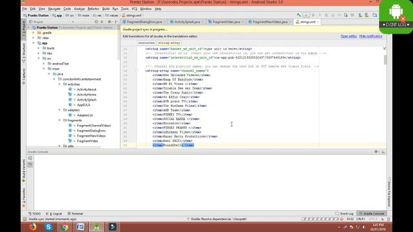The image size is (413, 232).
Task: Expand the build folder node
Action: pyautogui.click(x=39, y=48)
